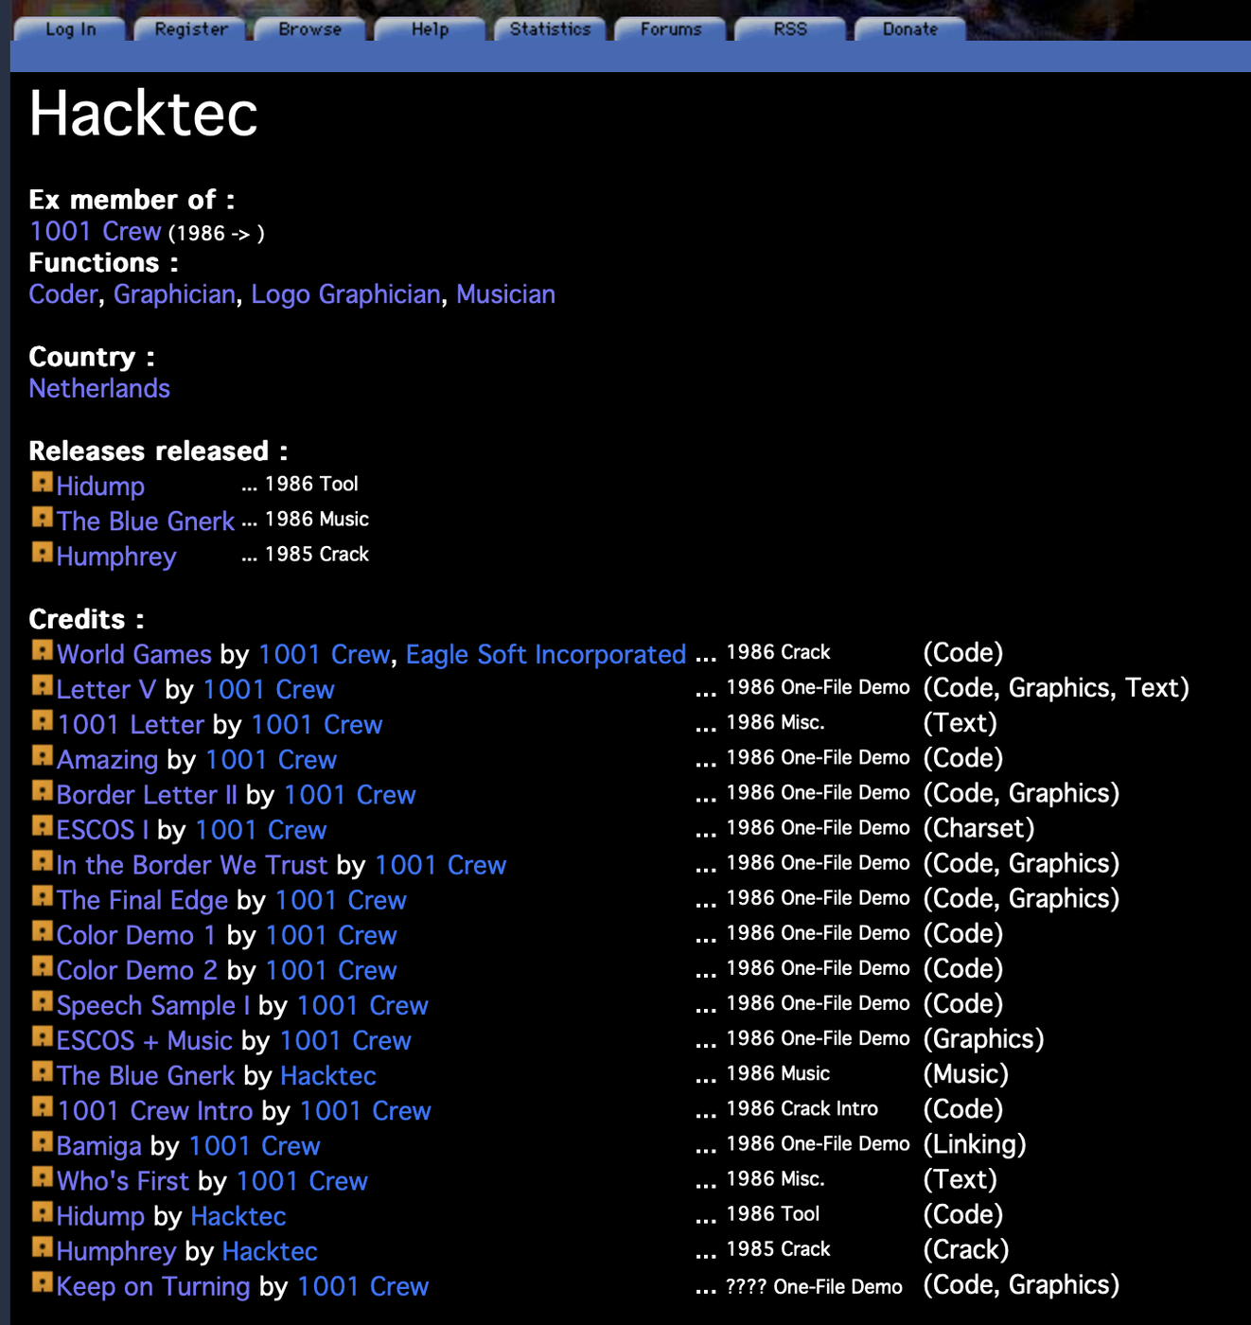The image size is (1251, 1325).
Task: Open the Musician function link
Action: click(505, 294)
